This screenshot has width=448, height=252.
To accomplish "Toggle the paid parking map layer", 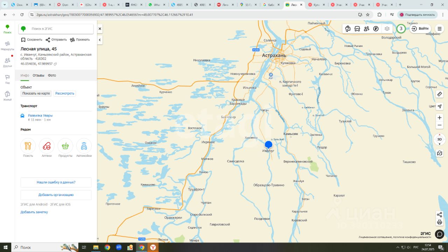I will (376, 29).
